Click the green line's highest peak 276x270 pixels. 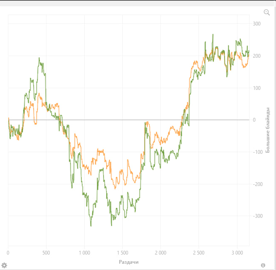coord(213,35)
